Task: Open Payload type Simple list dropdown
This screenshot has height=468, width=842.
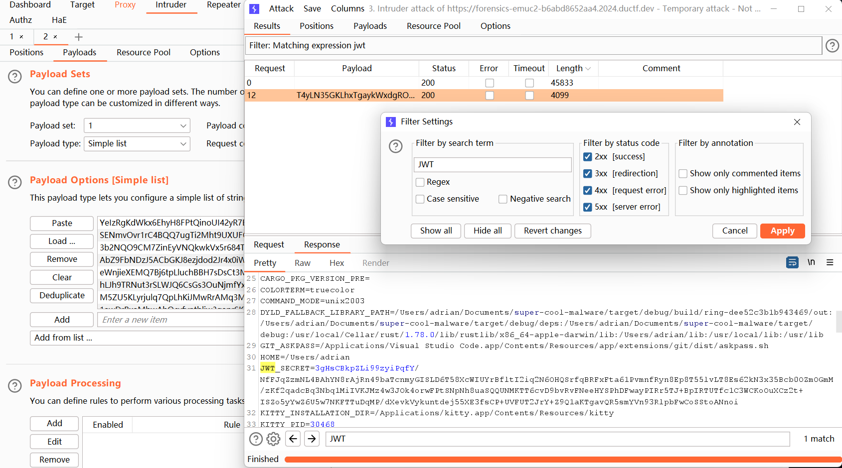Action: click(x=137, y=144)
